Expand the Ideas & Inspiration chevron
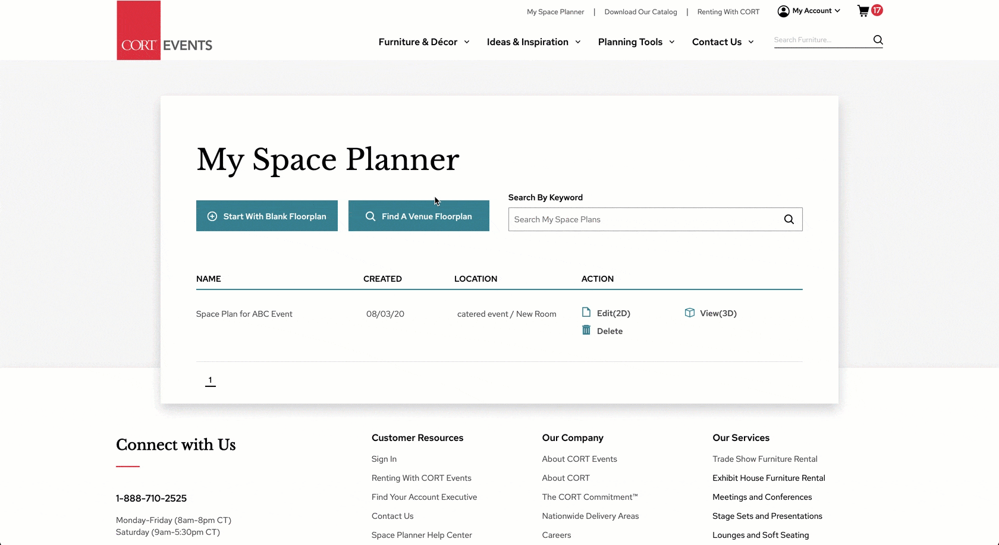Viewport: 999px width, 545px height. pyautogui.click(x=578, y=42)
